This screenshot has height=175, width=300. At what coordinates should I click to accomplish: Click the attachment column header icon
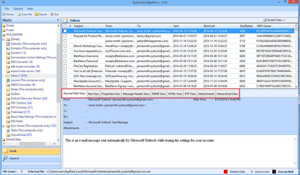tap(70, 26)
